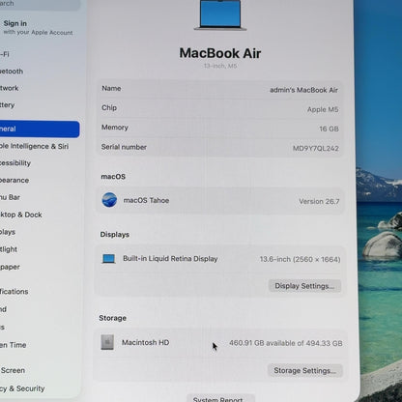
Task: Open Privacy & Security in the sidebar
Action: (22, 388)
